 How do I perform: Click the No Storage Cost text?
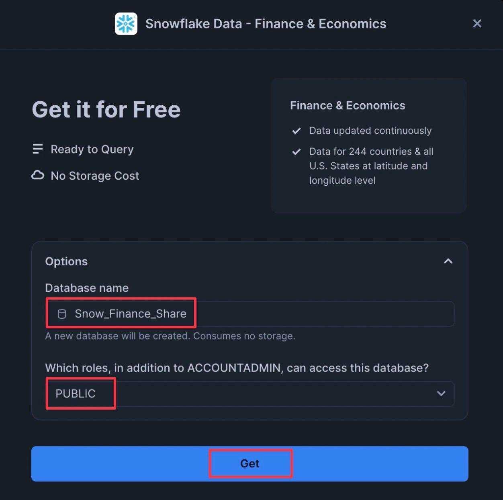(95, 176)
